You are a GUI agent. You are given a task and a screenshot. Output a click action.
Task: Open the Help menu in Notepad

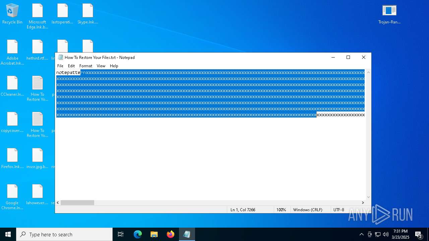point(114,66)
